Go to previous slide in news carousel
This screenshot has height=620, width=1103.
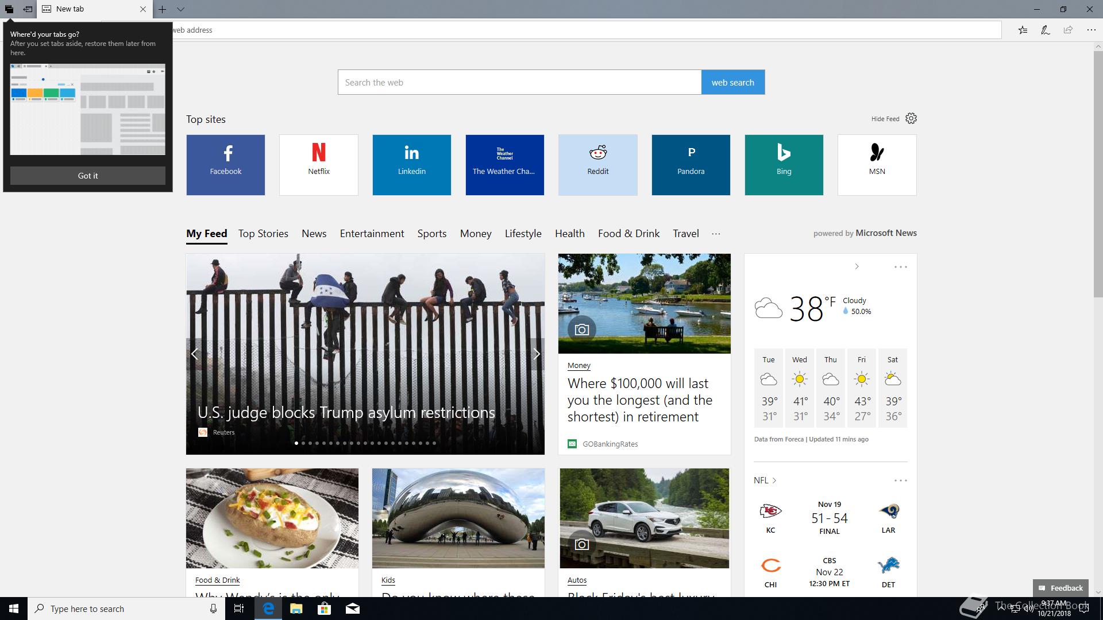tap(195, 354)
